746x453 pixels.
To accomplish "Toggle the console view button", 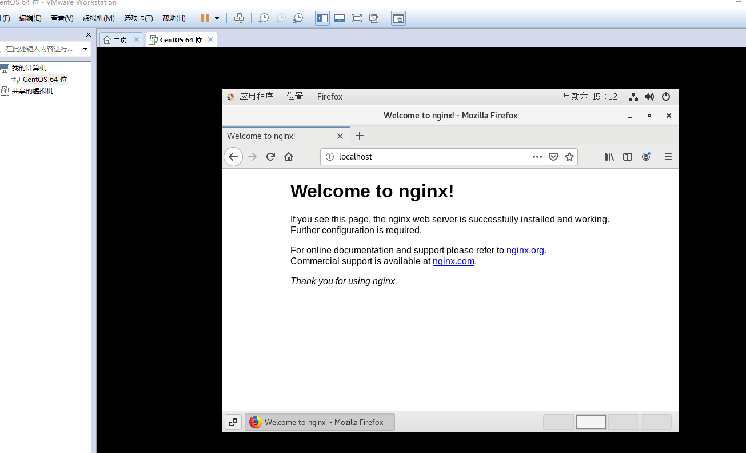I will pyautogui.click(x=398, y=18).
